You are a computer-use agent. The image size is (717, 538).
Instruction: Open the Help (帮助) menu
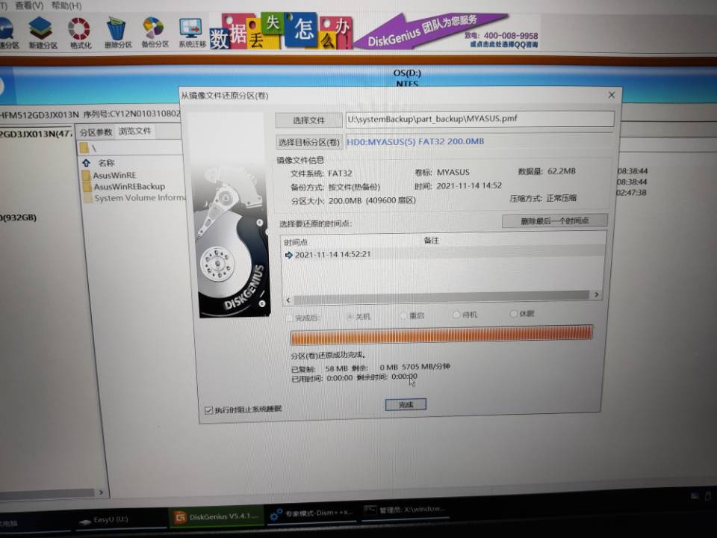(x=66, y=5)
